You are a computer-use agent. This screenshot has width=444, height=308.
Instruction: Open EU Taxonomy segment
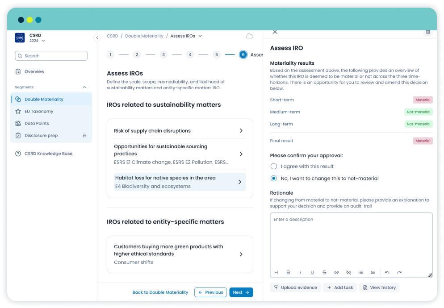[51, 111]
